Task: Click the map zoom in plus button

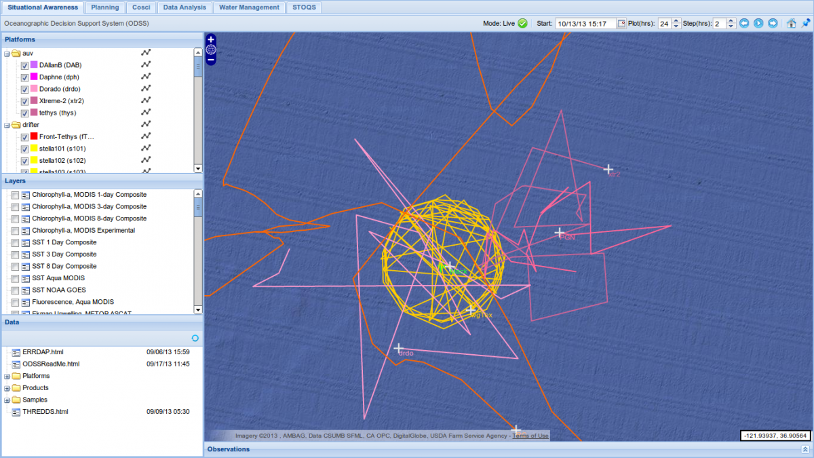Action: [x=211, y=39]
